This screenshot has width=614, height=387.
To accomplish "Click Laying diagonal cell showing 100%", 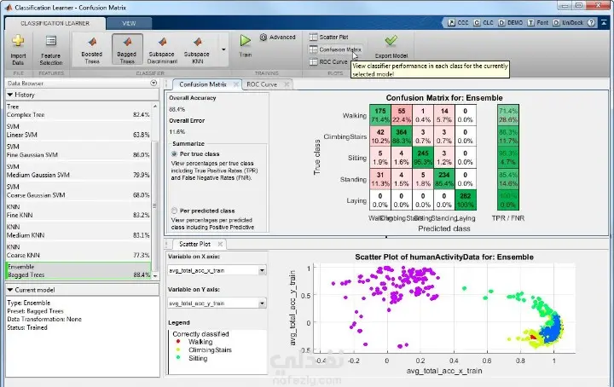I will (466, 200).
